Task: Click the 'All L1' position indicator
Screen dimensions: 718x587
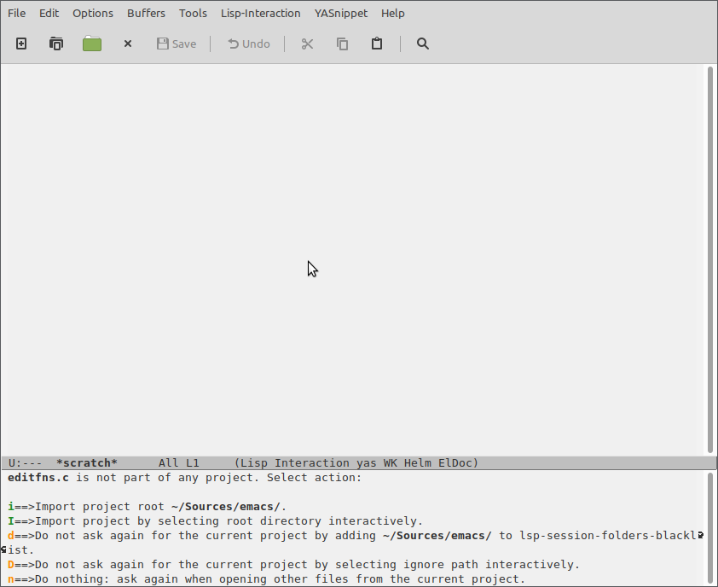Action: (x=179, y=462)
